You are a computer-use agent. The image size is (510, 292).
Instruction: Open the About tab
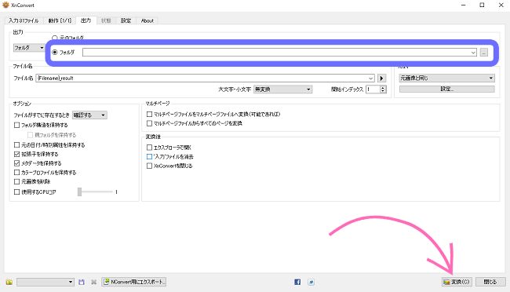coord(147,20)
